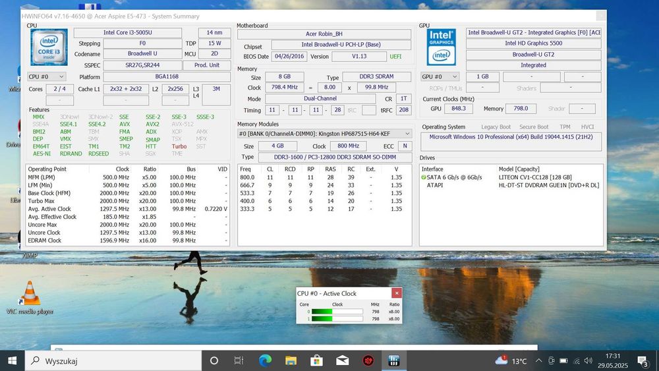The width and height of the screenshot is (659, 371).
Task: Open the CPU #0 selector dropdown
Action: click(x=46, y=77)
